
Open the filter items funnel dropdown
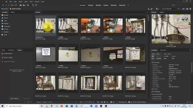[157, 9]
